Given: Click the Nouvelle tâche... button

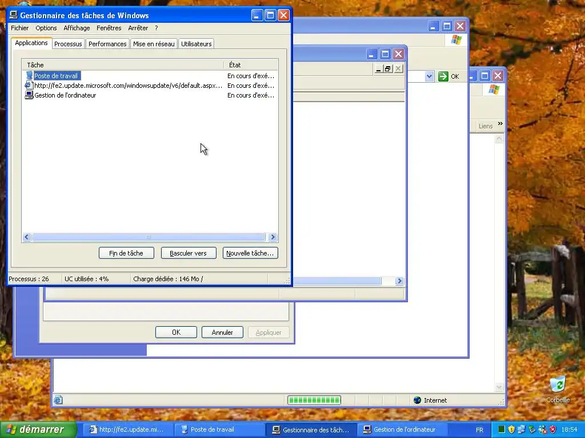Looking at the screenshot, I should (250, 253).
